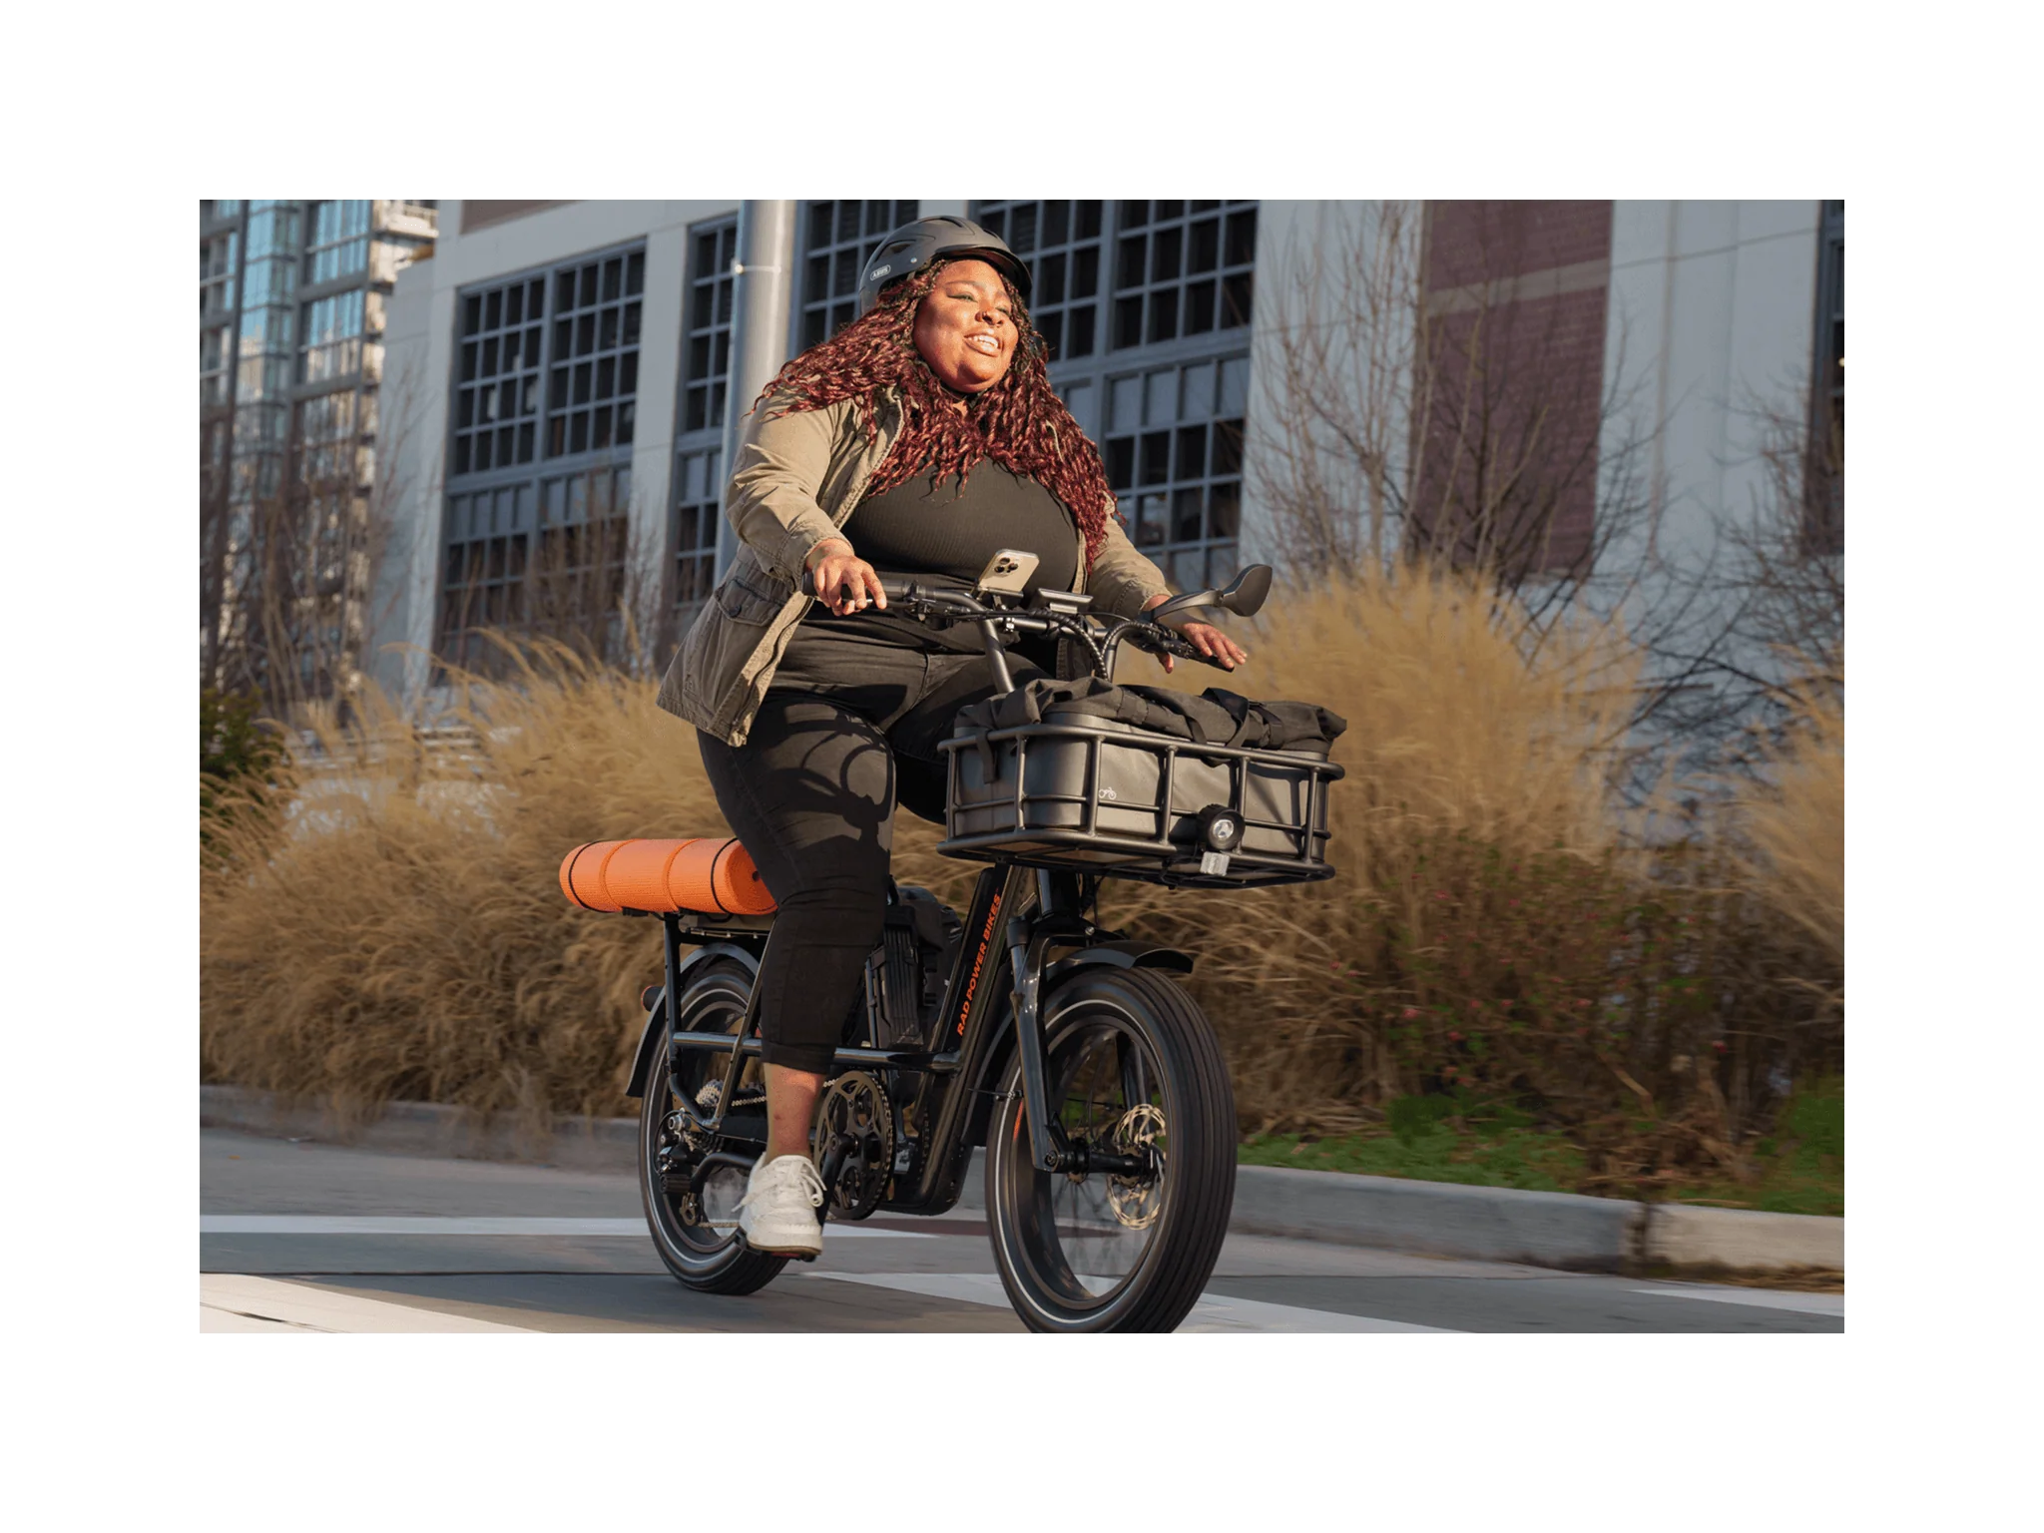
Task: Click the rider's green jacket
Action: click(759, 559)
